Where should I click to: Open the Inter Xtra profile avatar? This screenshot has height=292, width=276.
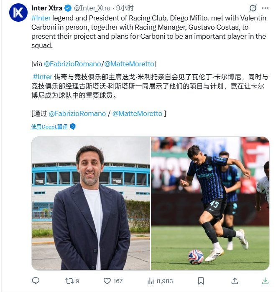click(x=18, y=13)
